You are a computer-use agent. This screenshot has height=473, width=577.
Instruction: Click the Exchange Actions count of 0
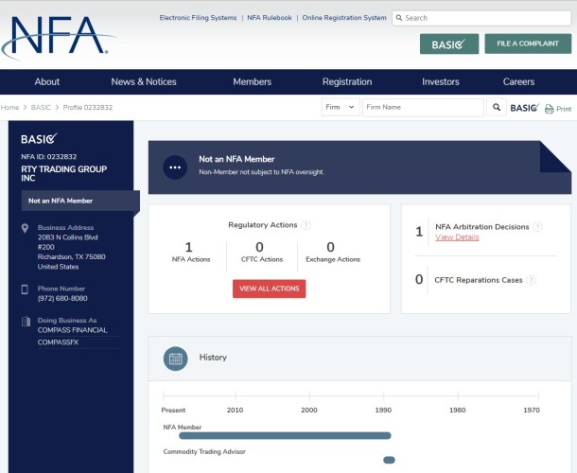(x=330, y=247)
